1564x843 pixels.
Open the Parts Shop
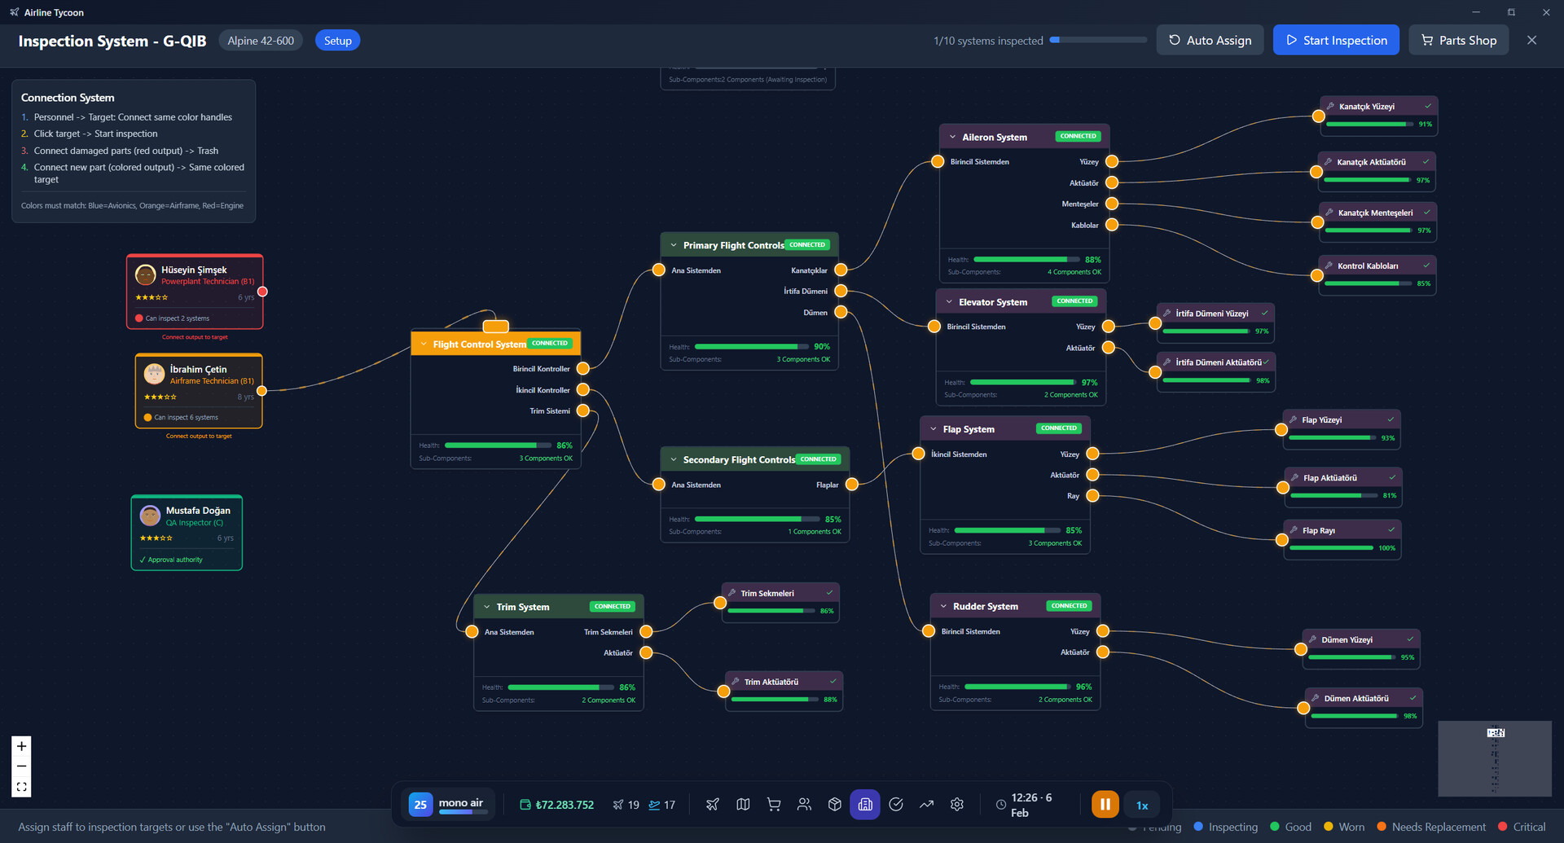tap(1458, 41)
